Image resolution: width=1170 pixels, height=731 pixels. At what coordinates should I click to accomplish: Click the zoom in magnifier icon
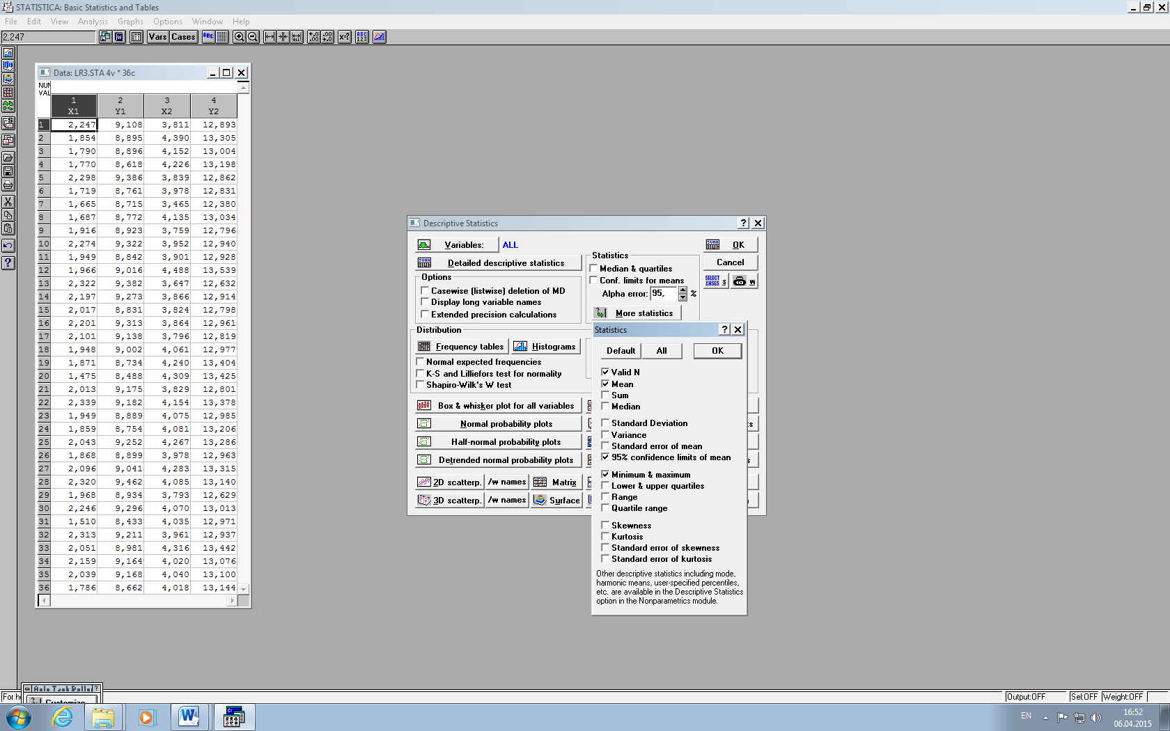[239, 37]
